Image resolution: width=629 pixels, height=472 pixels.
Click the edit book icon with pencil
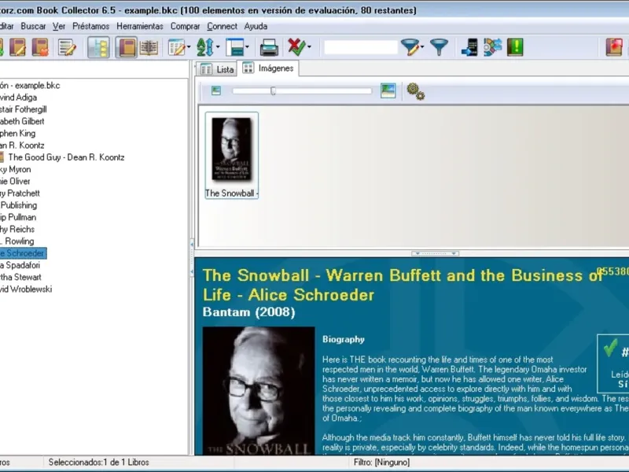click(17, 47)
